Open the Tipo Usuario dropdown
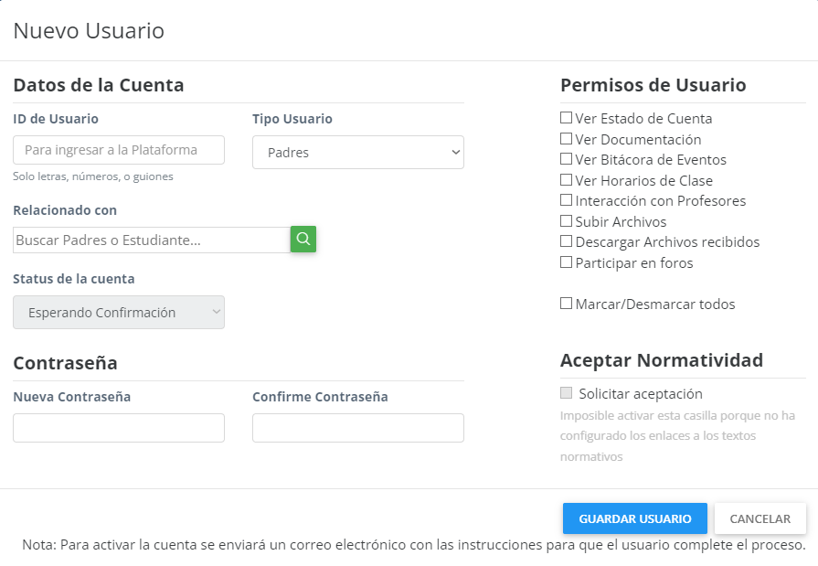This screenshot has height=566, width=818. (x=357, y=153)
